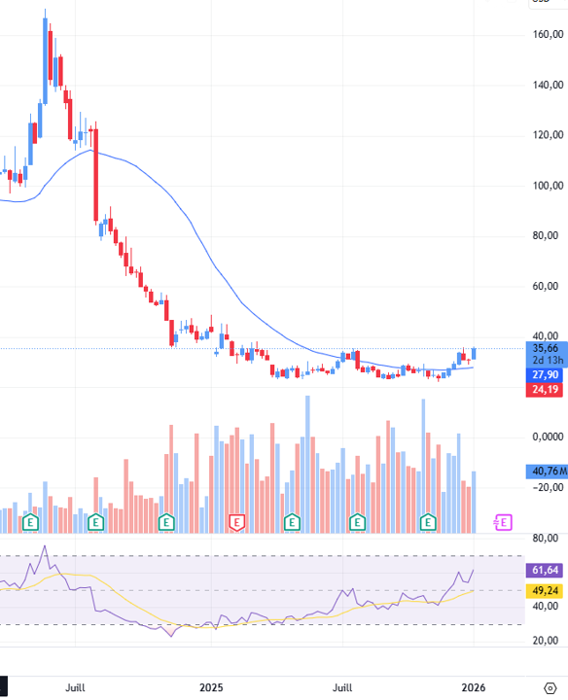This screenshot has width=568, height=700.
Task: Click the 60,00 price axis label
Action: [546, 286]
